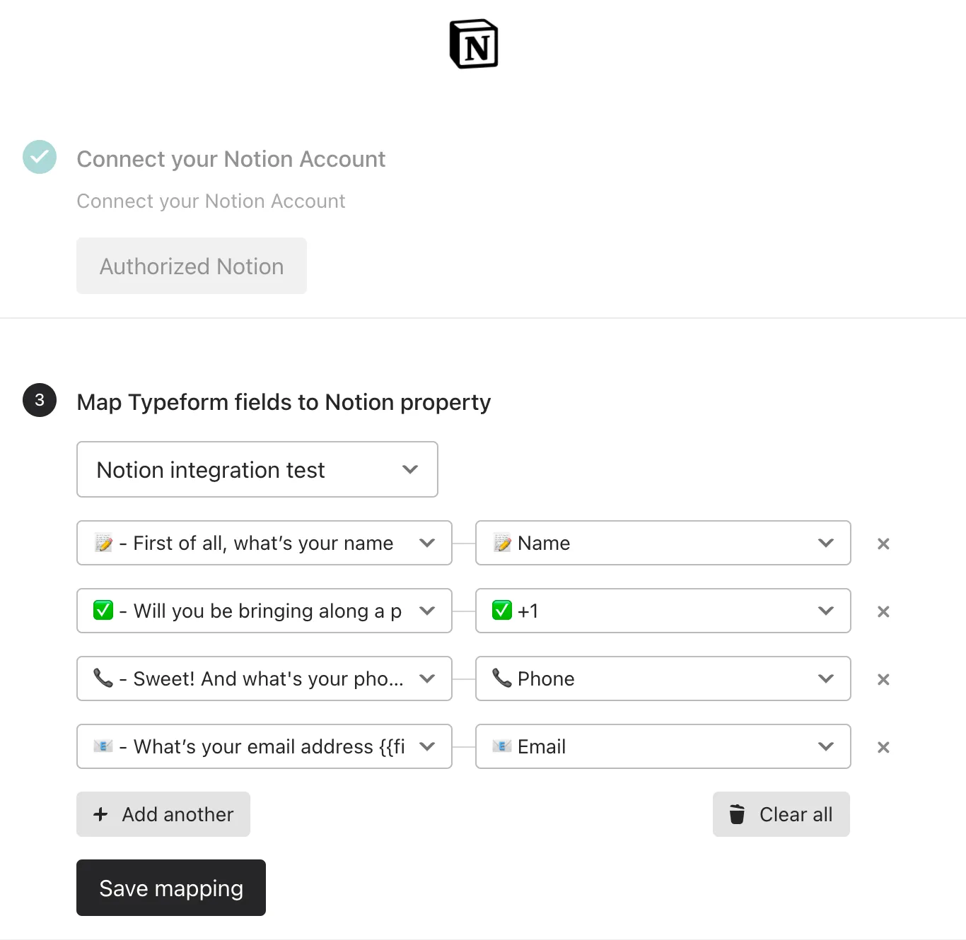966x940 pixels.
Task: Click the step 3 number badge
Action: (40, 400)
